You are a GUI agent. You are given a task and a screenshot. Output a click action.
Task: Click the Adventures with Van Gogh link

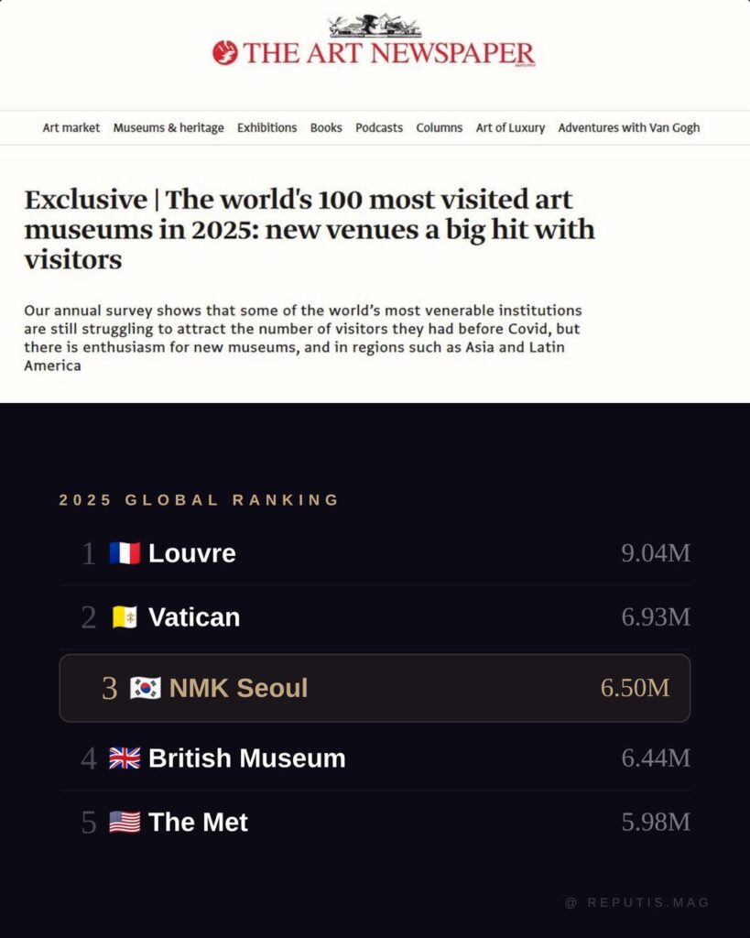[x=628, y=127]
